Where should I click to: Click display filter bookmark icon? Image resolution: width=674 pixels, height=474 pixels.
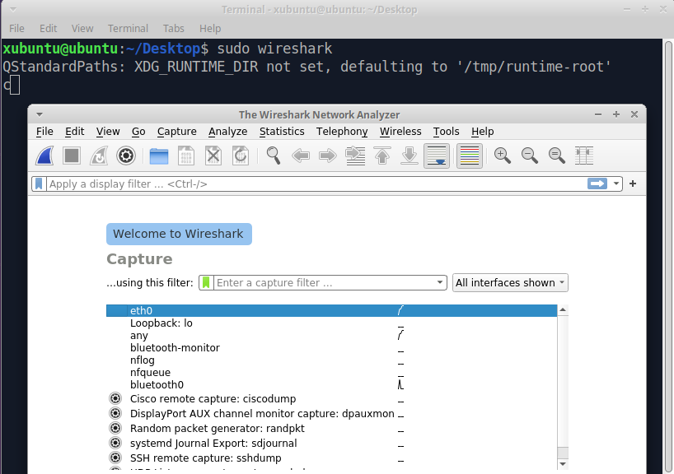(39, 184)
